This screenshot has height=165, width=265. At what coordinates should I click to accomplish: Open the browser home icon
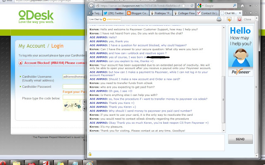[242, 6]
